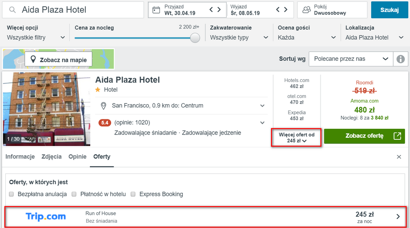
Task: Click the external link icon on Zobacz ofertę
Action: click(397, 136)
